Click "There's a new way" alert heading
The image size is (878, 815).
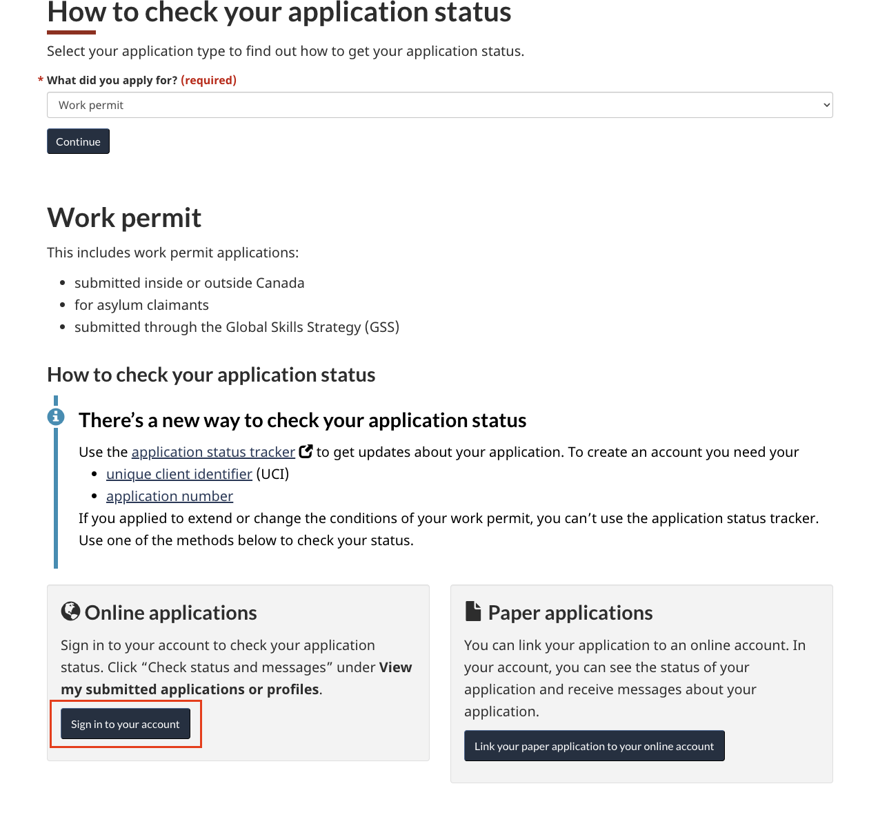pyautogui.click(x=302, y=420)
